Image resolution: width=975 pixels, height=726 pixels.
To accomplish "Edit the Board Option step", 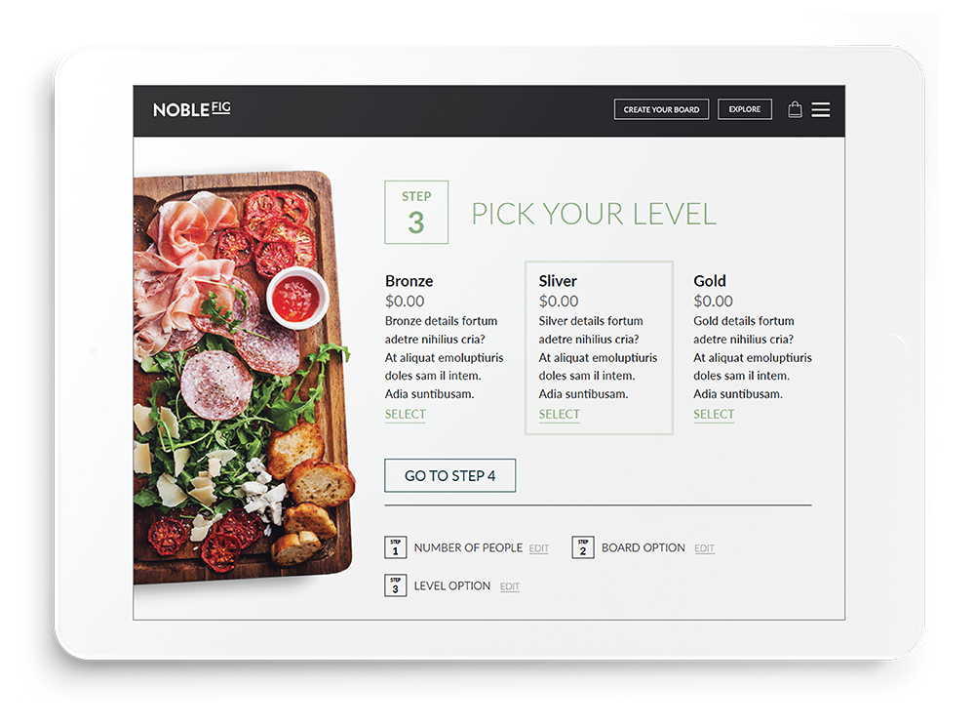I will pyautogui.click(x=704, y=548).
